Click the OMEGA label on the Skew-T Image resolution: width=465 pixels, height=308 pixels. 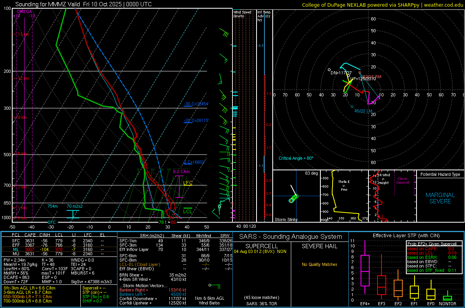click(x=24, y=11)
